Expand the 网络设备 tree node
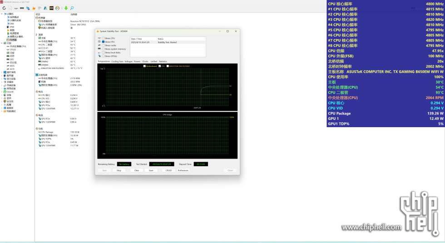The width and height of the screenshot is (445, 243). click(2, 89)
